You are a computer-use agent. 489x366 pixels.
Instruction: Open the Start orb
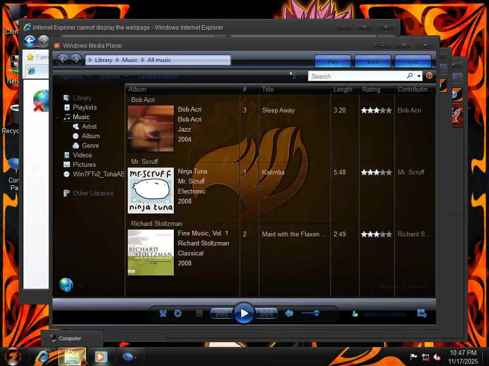pos(12,356)
